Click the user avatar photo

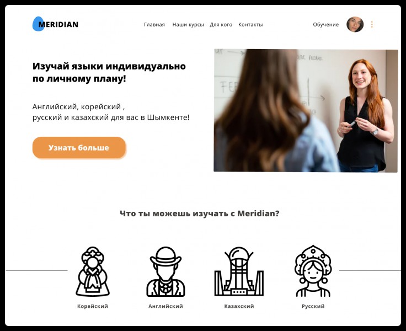pos(355,24)
